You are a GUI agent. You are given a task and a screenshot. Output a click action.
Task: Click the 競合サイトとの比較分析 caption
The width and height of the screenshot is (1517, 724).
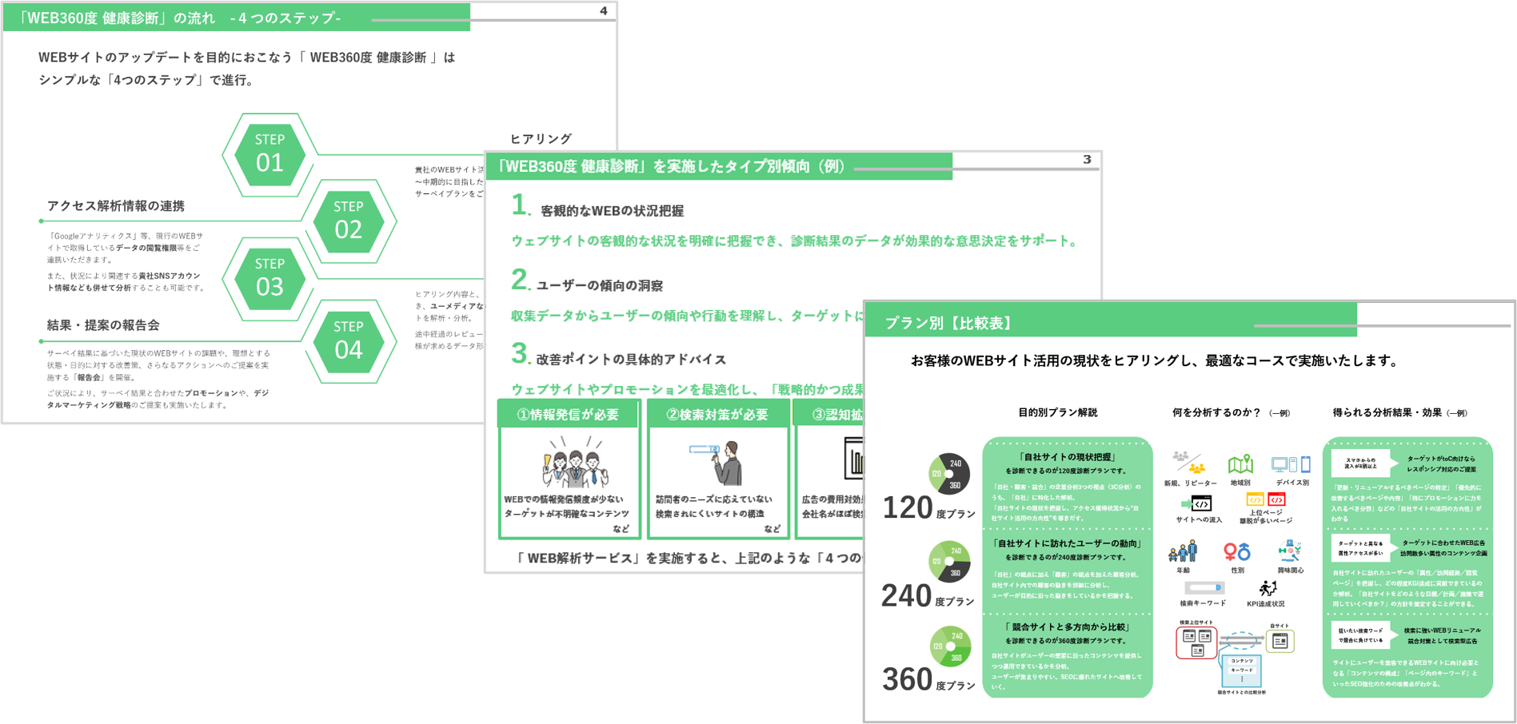point(1242,692)
